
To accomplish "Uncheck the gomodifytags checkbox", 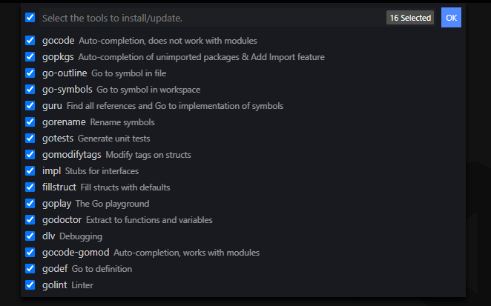I will tap(30, 154).
